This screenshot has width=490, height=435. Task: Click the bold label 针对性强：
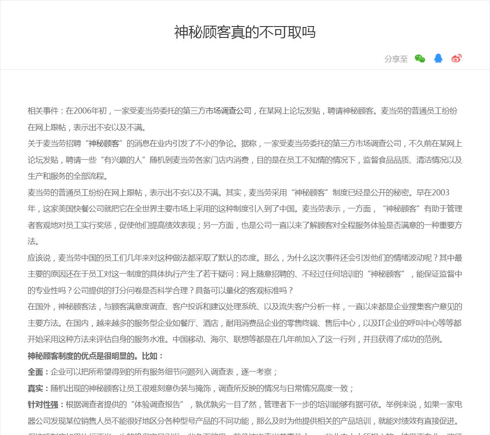[x=46, y=405]
